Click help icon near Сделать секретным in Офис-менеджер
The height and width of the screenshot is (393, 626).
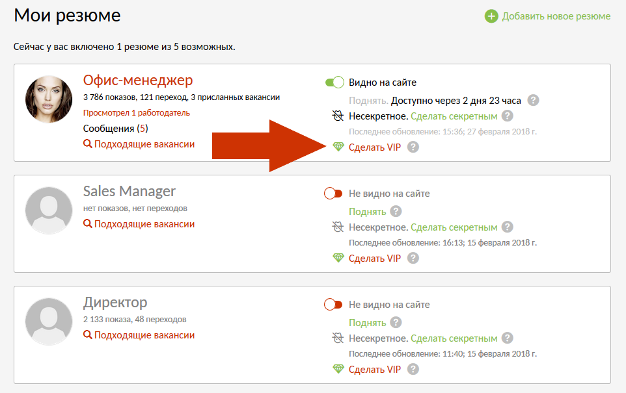pyautogui.click(x=508, y=116)
